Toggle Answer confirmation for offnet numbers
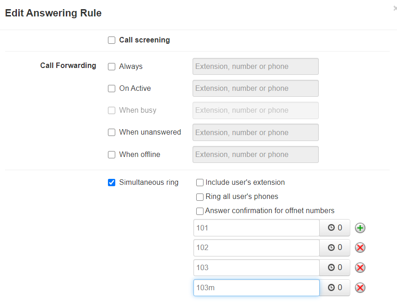Image resolution: width=397 pixels, height=303 pixels. 200,211
